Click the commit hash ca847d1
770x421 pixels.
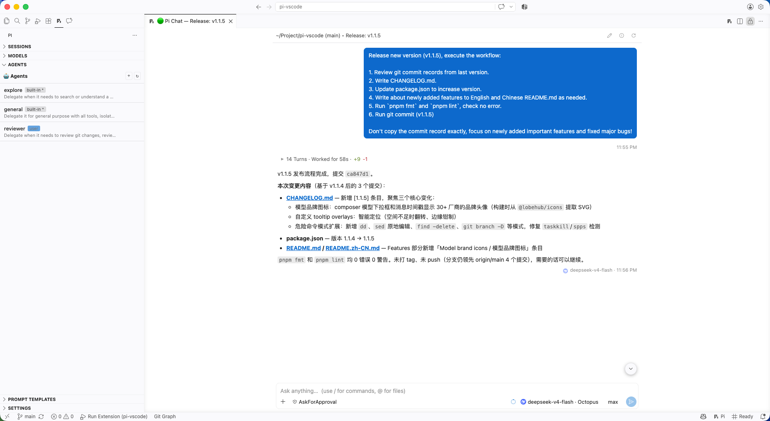coord(357,174)
